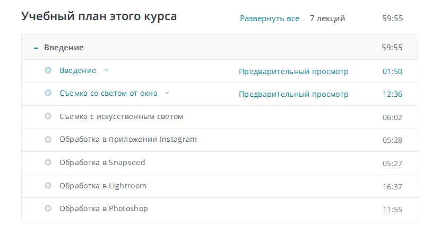Screen dimensions: 424x228
Task: Click Развернуть все link
Action: tap(270, 19)
